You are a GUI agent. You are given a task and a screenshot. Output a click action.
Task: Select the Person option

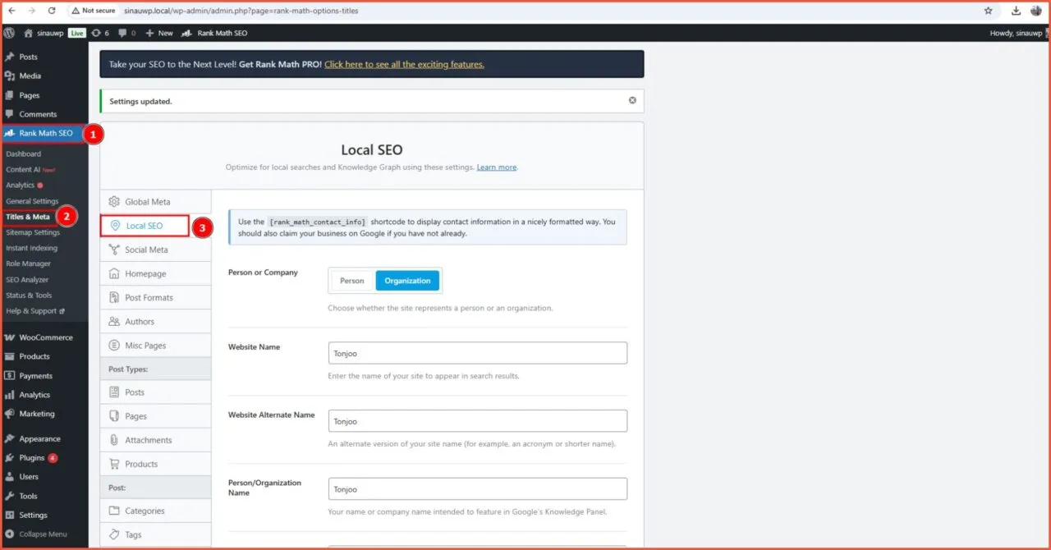point(351,281)
